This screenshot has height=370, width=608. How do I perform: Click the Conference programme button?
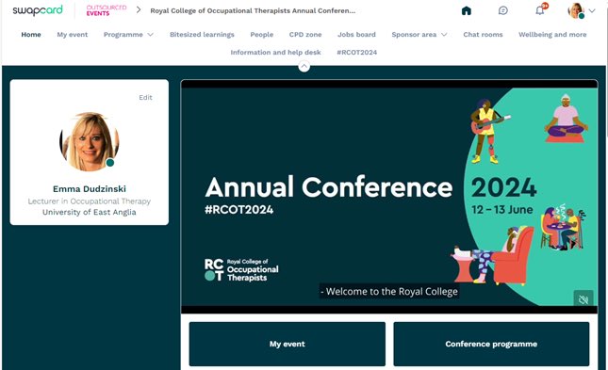point(491,344)
